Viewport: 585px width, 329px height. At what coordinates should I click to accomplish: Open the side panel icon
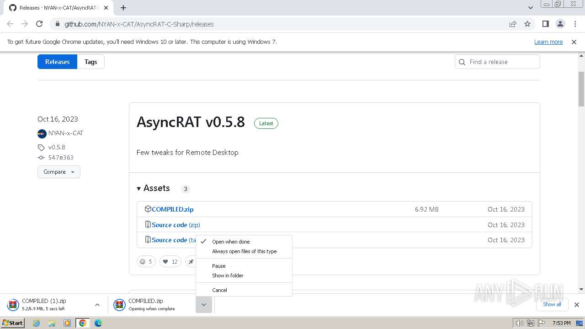point(545,24)
